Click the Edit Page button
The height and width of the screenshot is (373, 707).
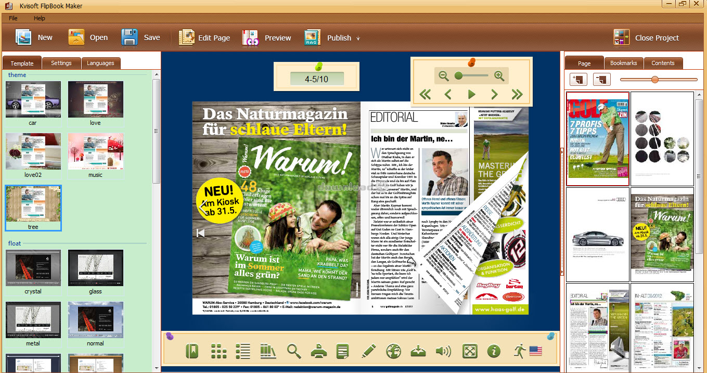click(204, 37)
